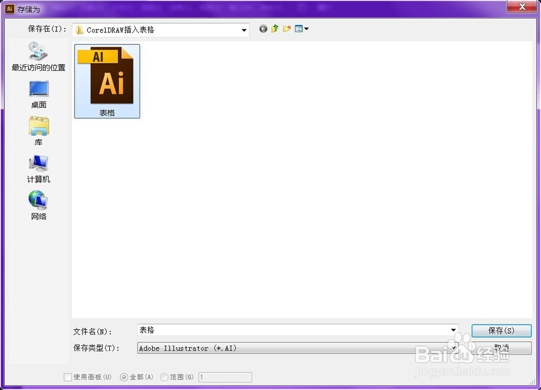Close the 存储为 dialog
Viewport: 541px width, 390px height.
(x=522, y=6)
